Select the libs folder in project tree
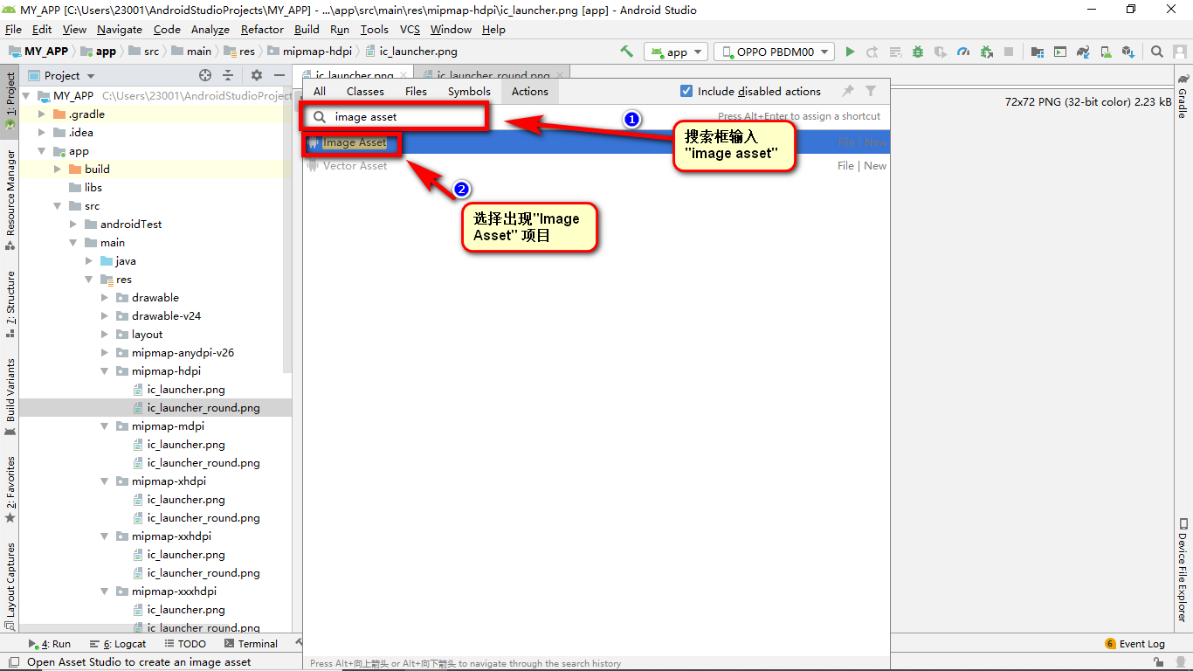1193x671 pixels. [x=93, y=188]
